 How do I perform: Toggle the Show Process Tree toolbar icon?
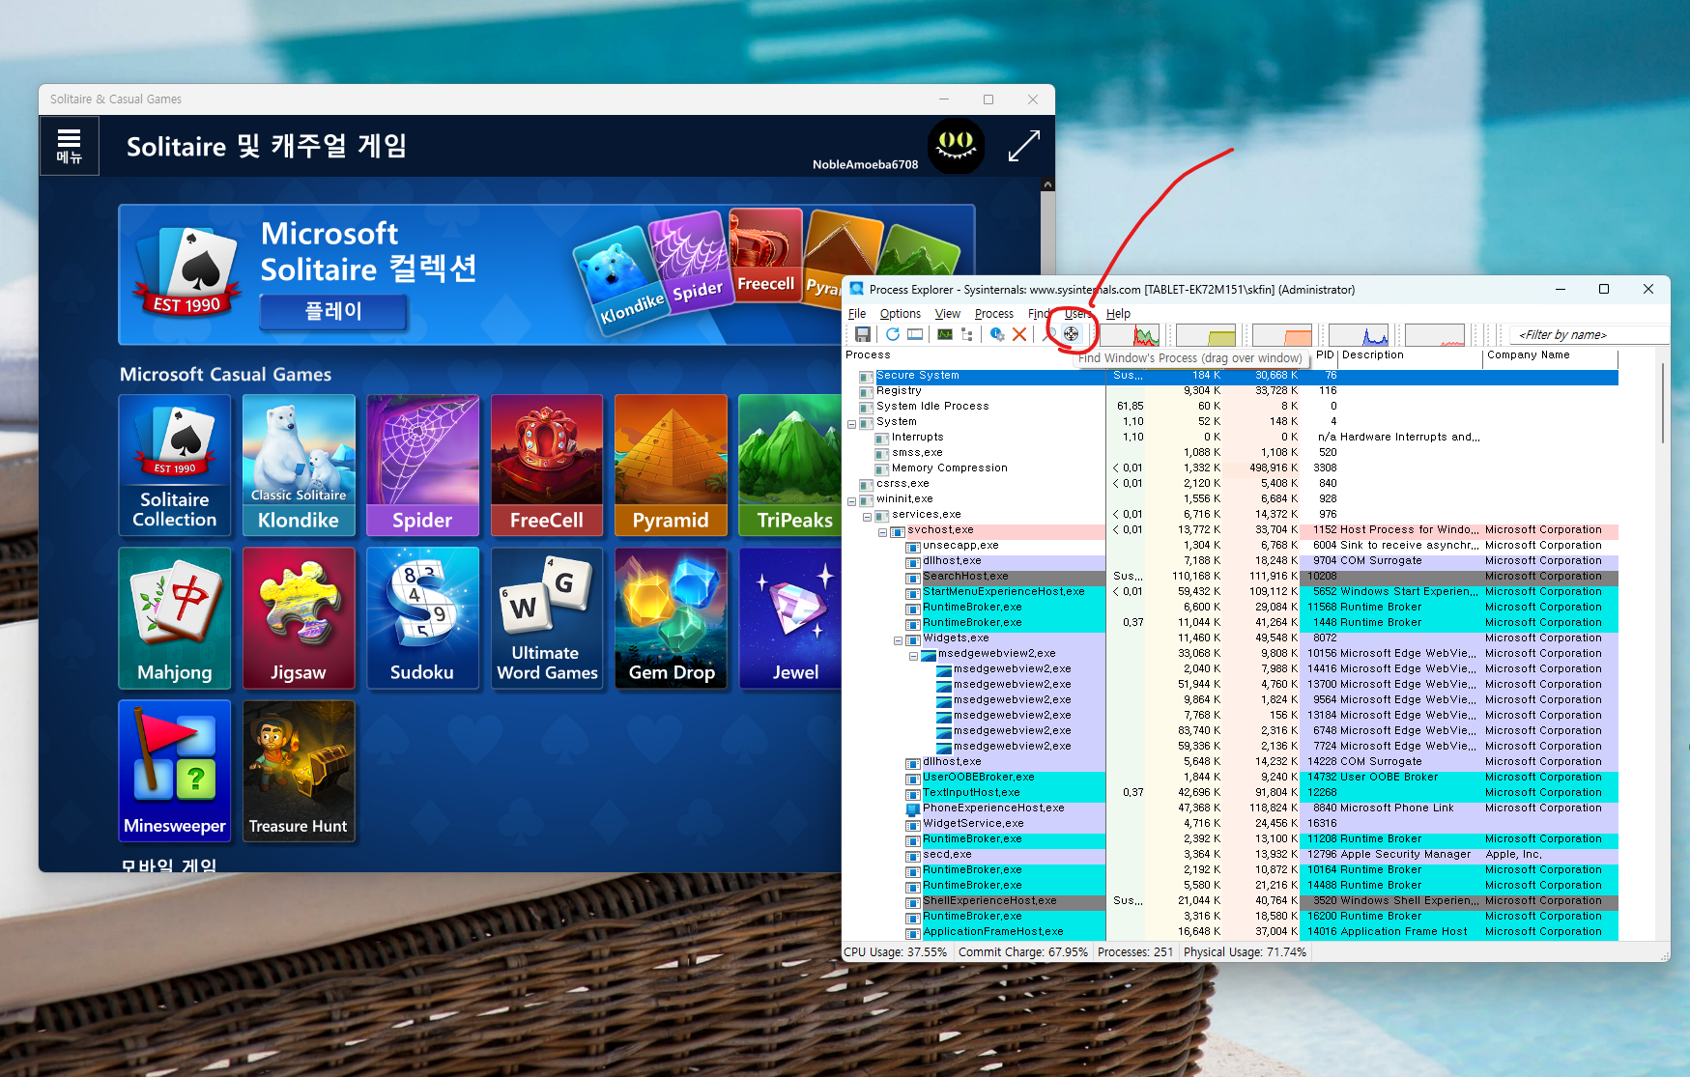click(967, 334)
